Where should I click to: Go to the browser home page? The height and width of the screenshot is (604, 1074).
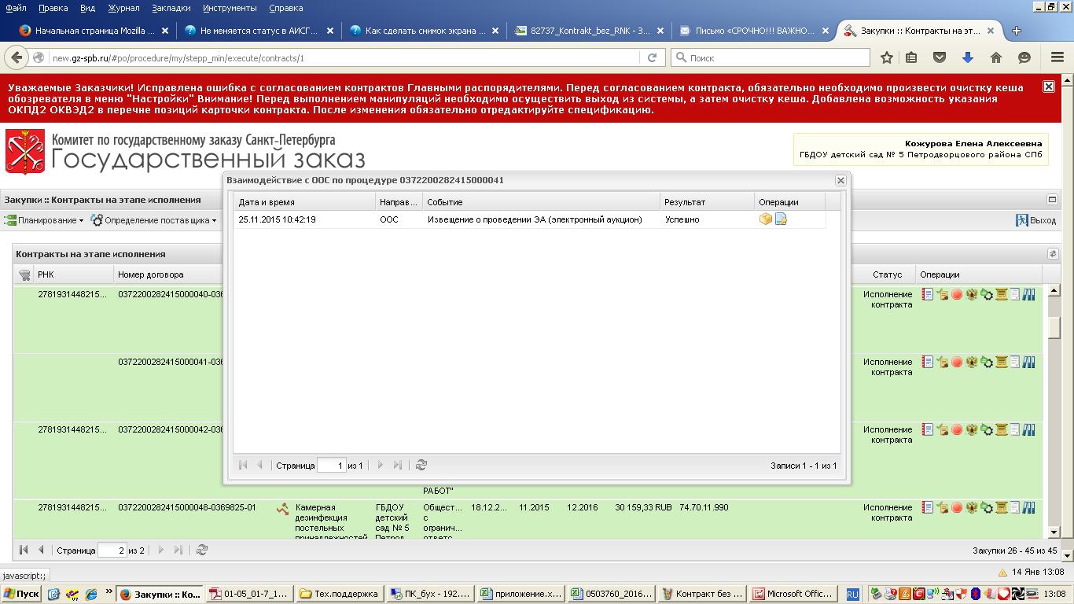click(x=996, y=57)
